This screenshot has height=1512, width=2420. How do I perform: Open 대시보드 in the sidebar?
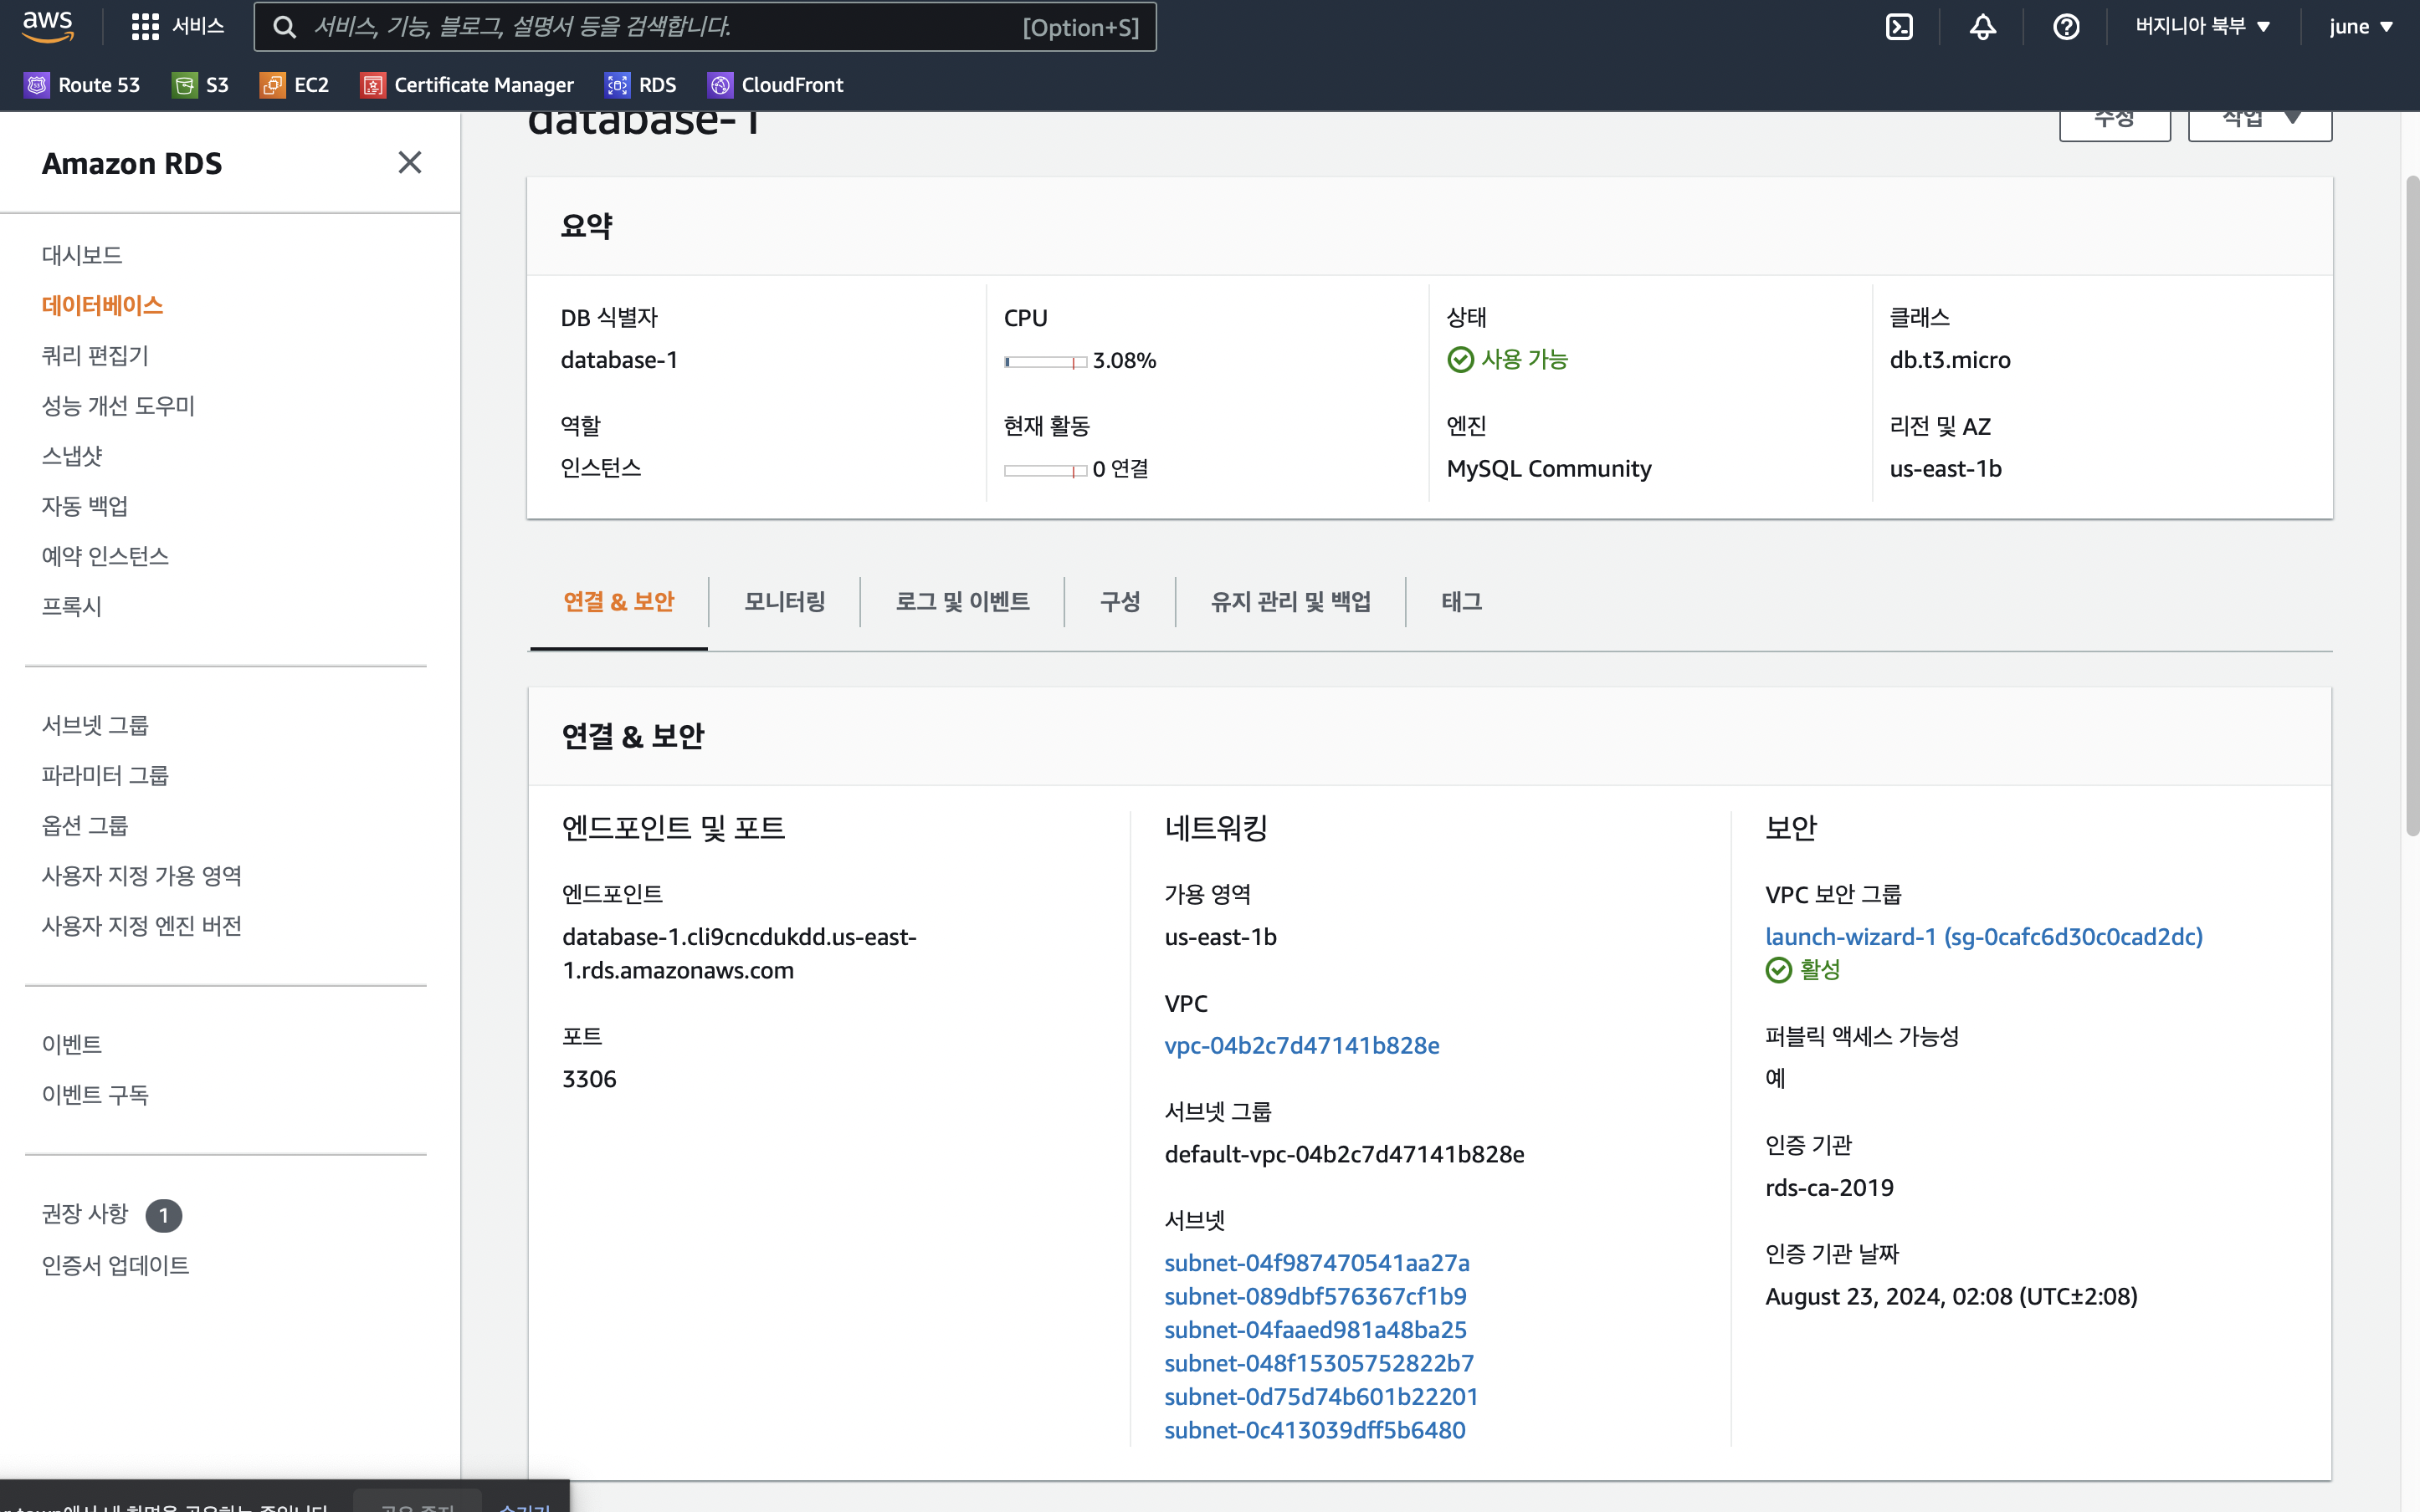[82, 255]
